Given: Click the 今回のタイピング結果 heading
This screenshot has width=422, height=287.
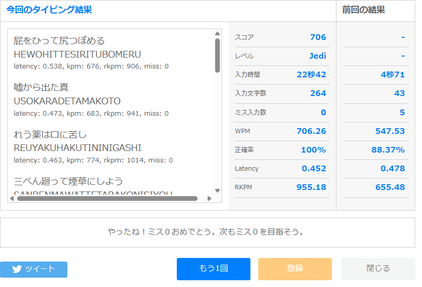Looking at the screenshot, I should pos(49,10).
